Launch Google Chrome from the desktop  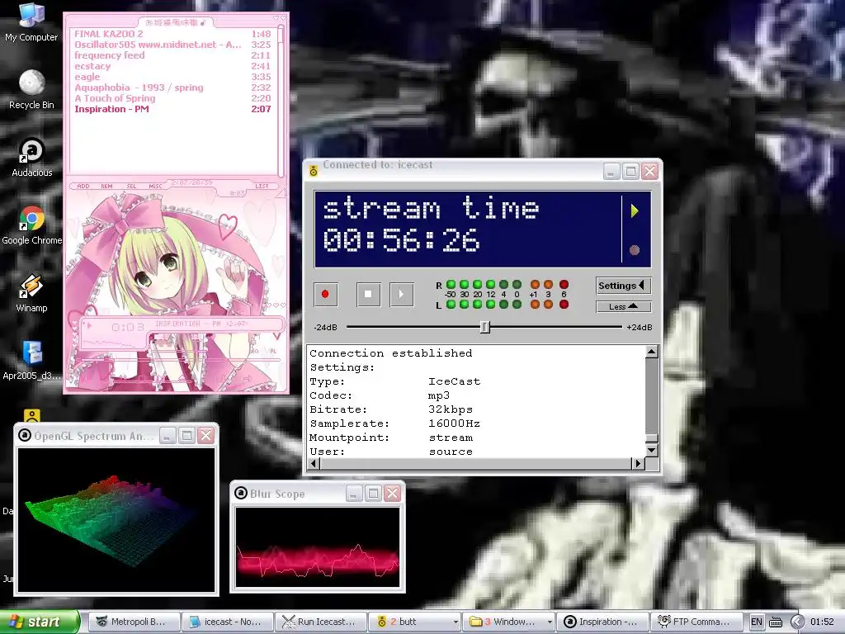[x=32, y=225]
